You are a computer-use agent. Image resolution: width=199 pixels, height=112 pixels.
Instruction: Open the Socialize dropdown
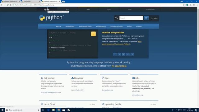[154, 18]
